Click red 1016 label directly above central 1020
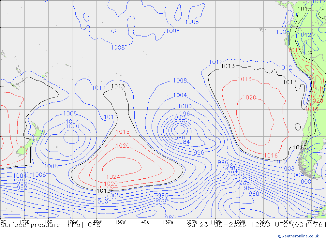This screenshot has height=239, width=326. tap(123, 132)
